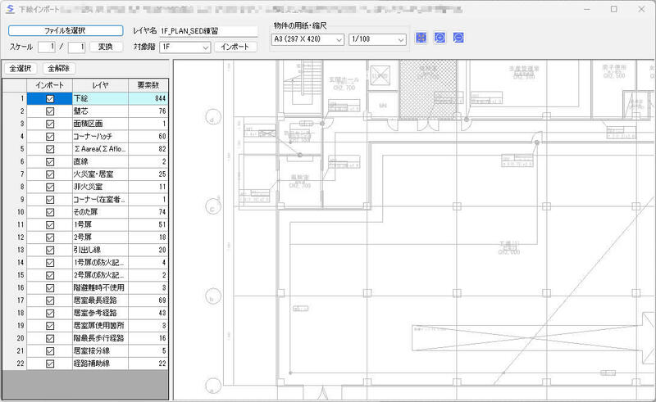Uncheck the 階最長歩行経路 layer checkbox
Screen dimensions: 656x402
(50, 338)
